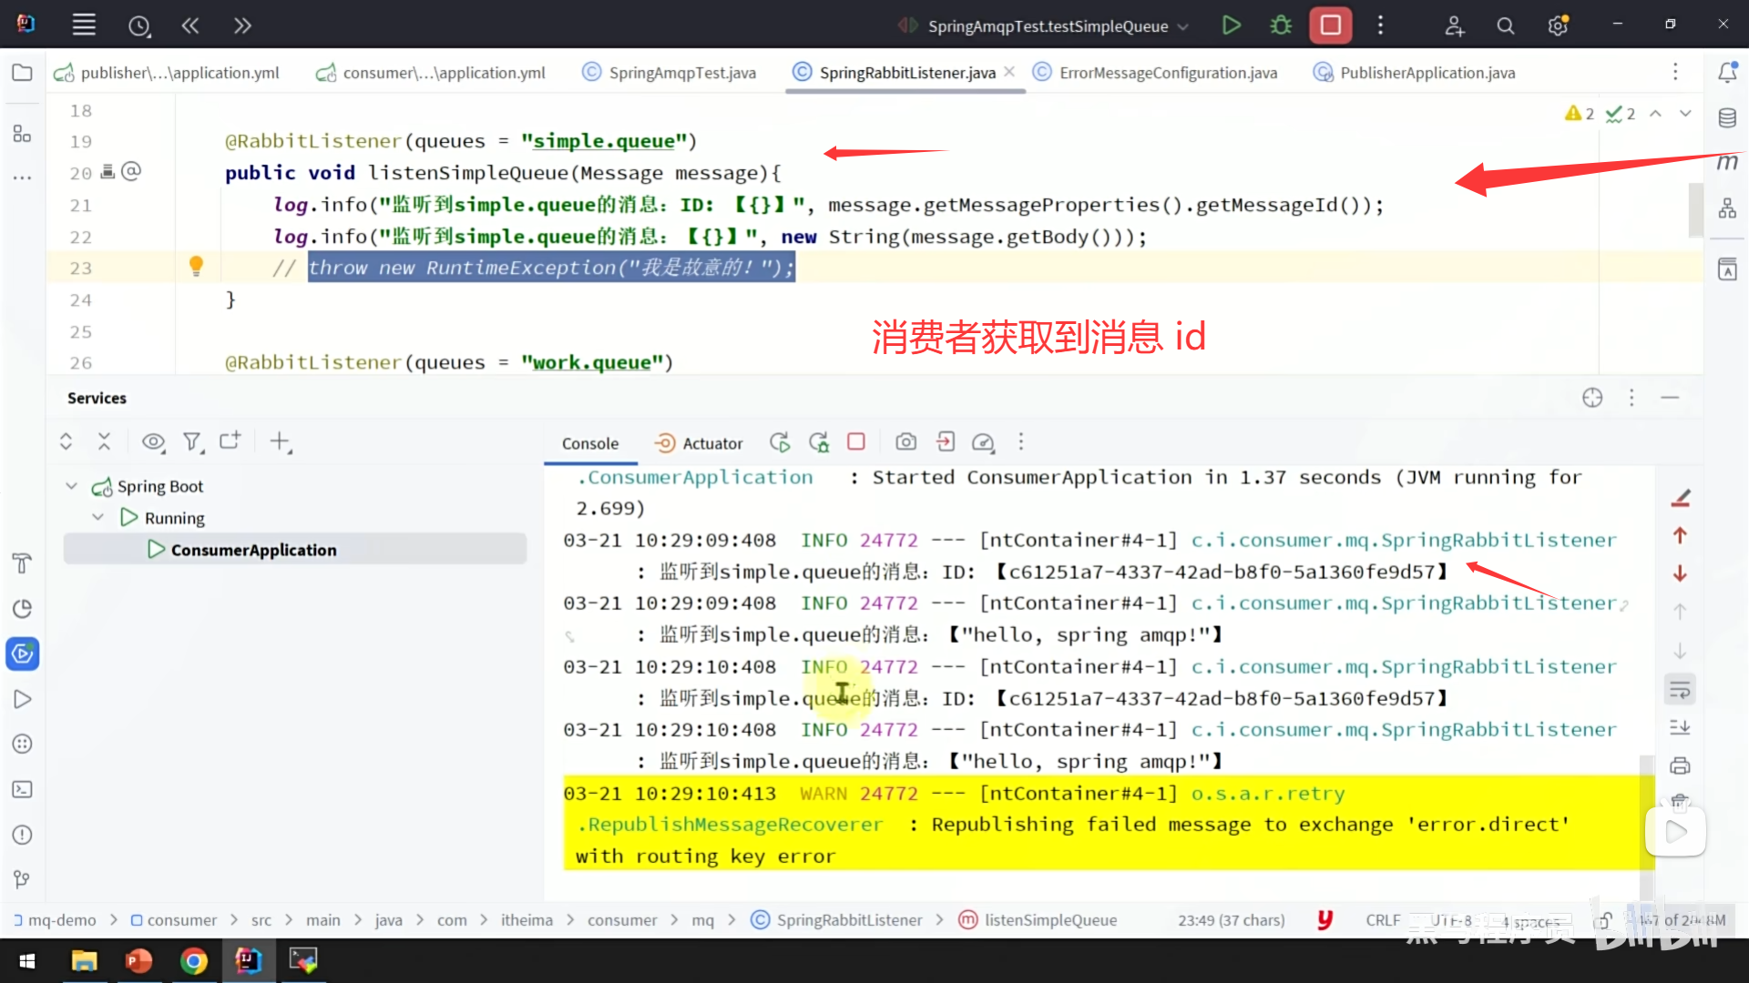Click the Debug bug icon
The height and width of the screenshot is (983, 1749).
(x=1281, y=25)
